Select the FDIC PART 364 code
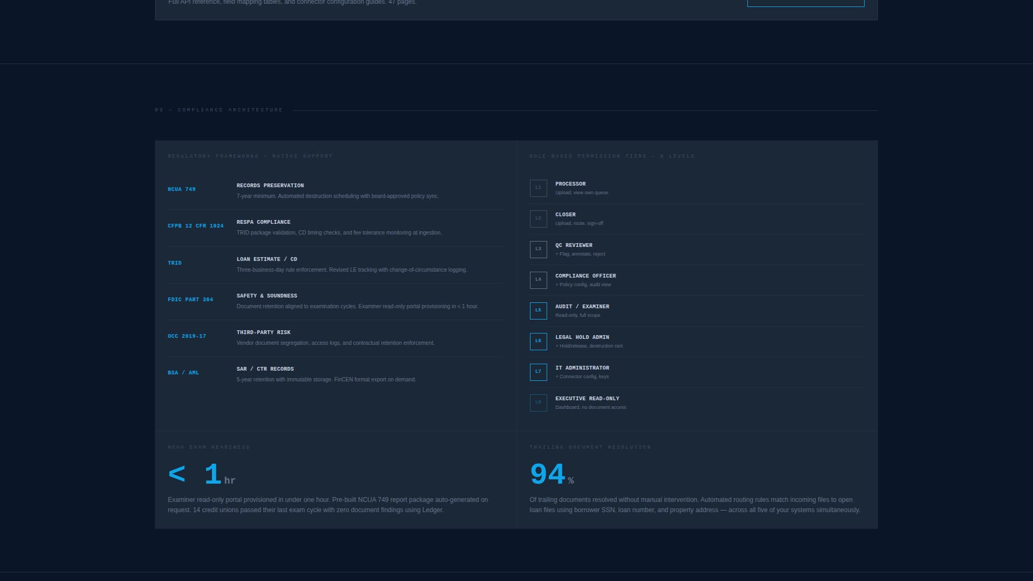The image size is (1033, 581). tap(190, 300)
